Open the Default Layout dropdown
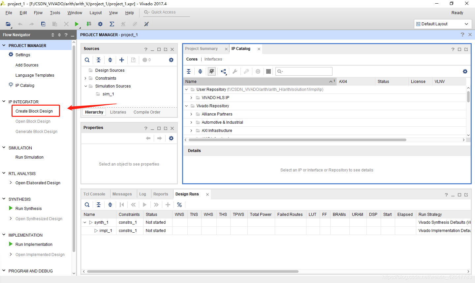 click(443, 24)
